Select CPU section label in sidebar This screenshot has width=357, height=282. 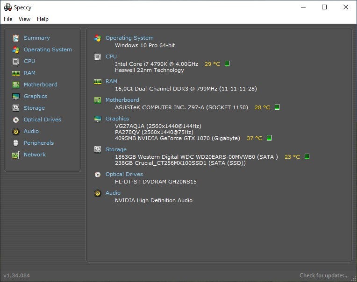pyautogui.click(x=29, y=61)
